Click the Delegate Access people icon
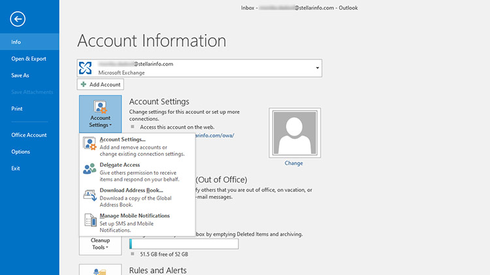 tap(90, 169)
